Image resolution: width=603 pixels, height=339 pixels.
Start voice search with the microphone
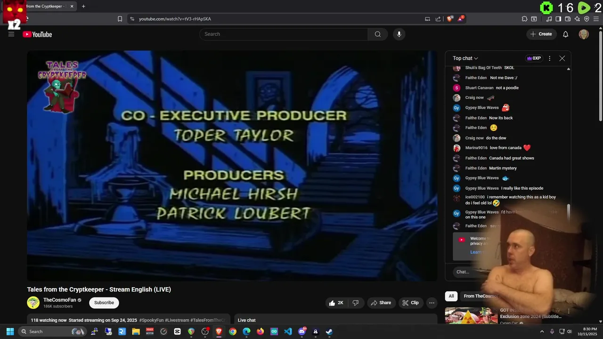coord(399,34)
